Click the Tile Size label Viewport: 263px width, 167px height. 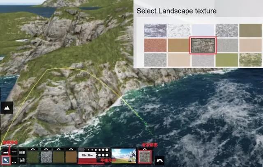coord(87,156)
